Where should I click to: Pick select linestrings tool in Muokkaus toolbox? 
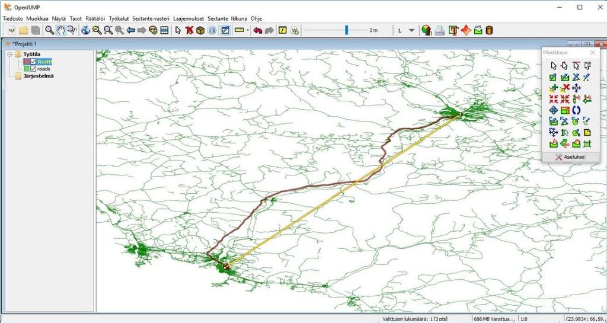587,66
